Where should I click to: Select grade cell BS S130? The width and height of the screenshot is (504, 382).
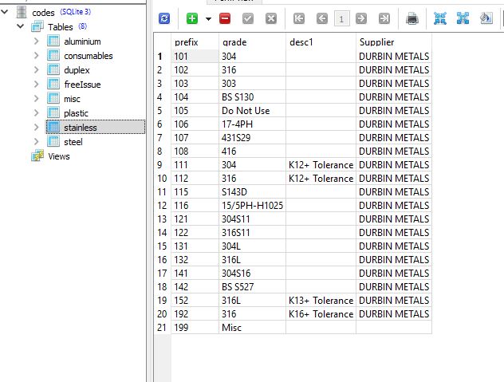pyautogui.click(x=252, y=96)
